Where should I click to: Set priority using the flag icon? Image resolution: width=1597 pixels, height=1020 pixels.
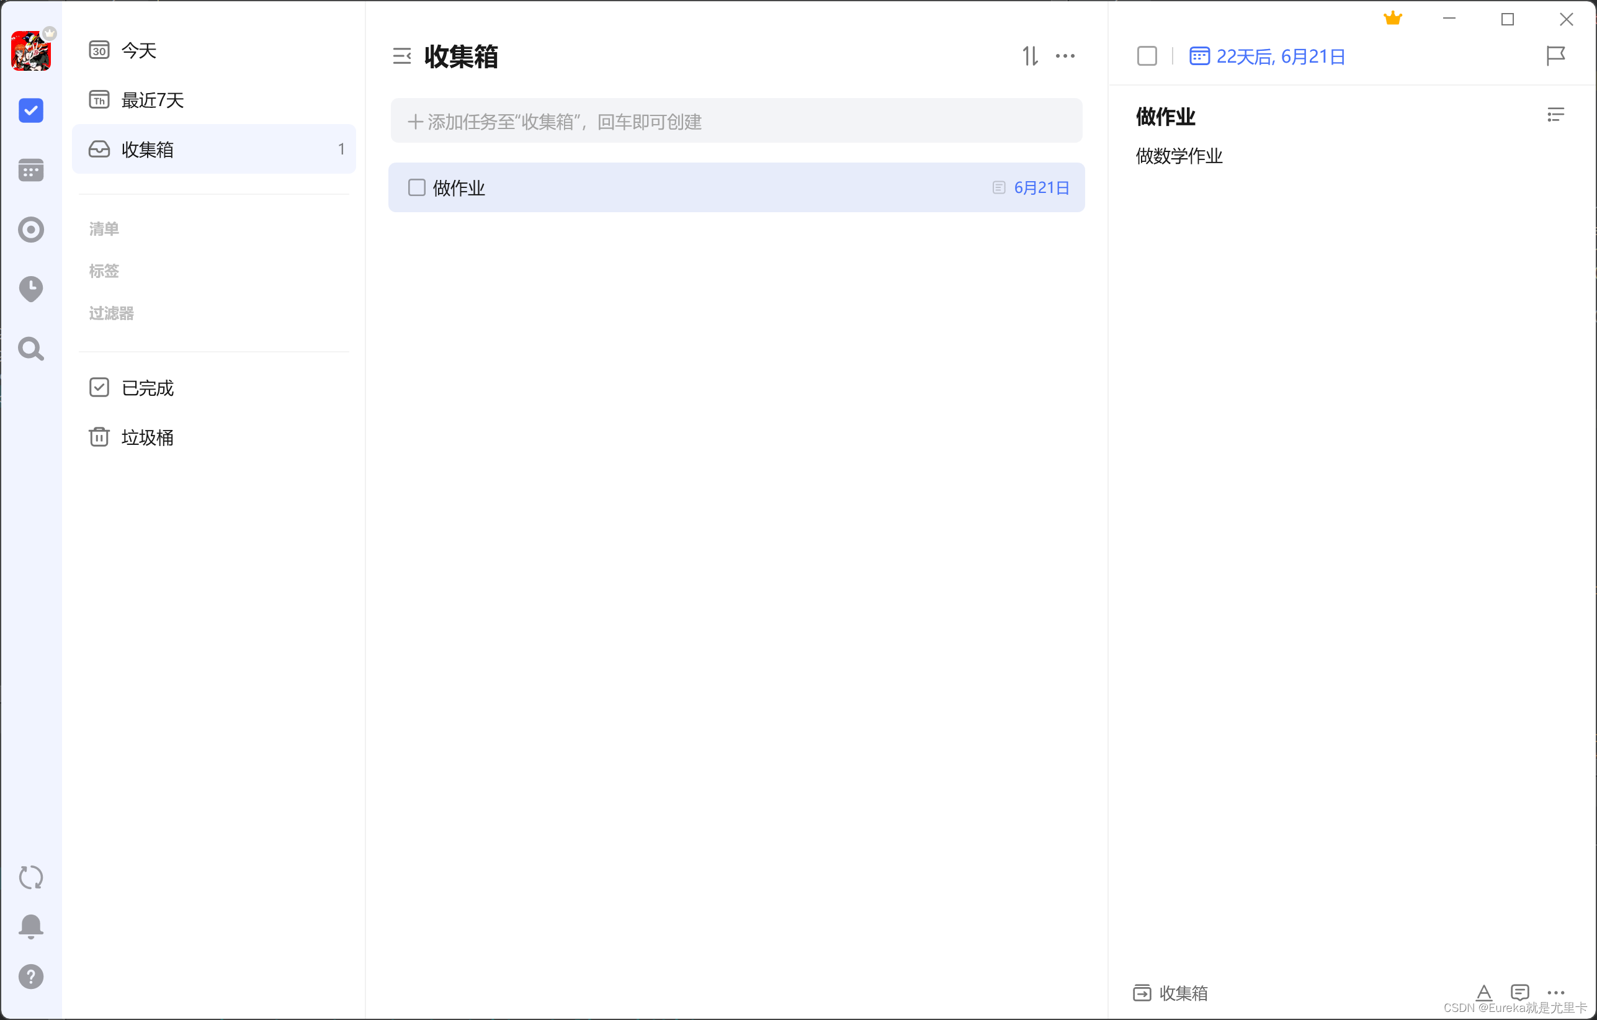click(x=1555, y=56)
